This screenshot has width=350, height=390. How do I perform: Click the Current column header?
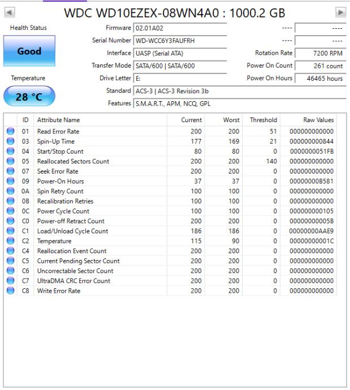[186, 120]
